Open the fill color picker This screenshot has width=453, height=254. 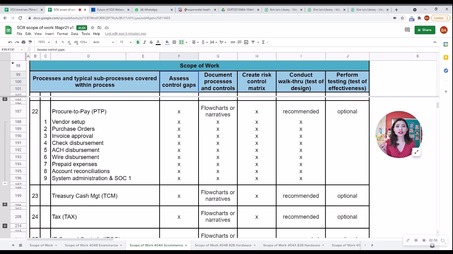tap(167, 42)
